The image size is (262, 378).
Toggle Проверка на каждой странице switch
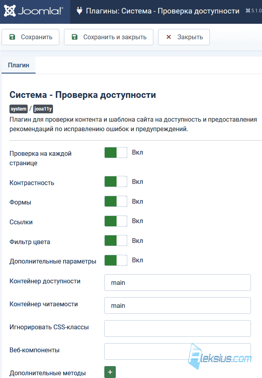(116, 153)
